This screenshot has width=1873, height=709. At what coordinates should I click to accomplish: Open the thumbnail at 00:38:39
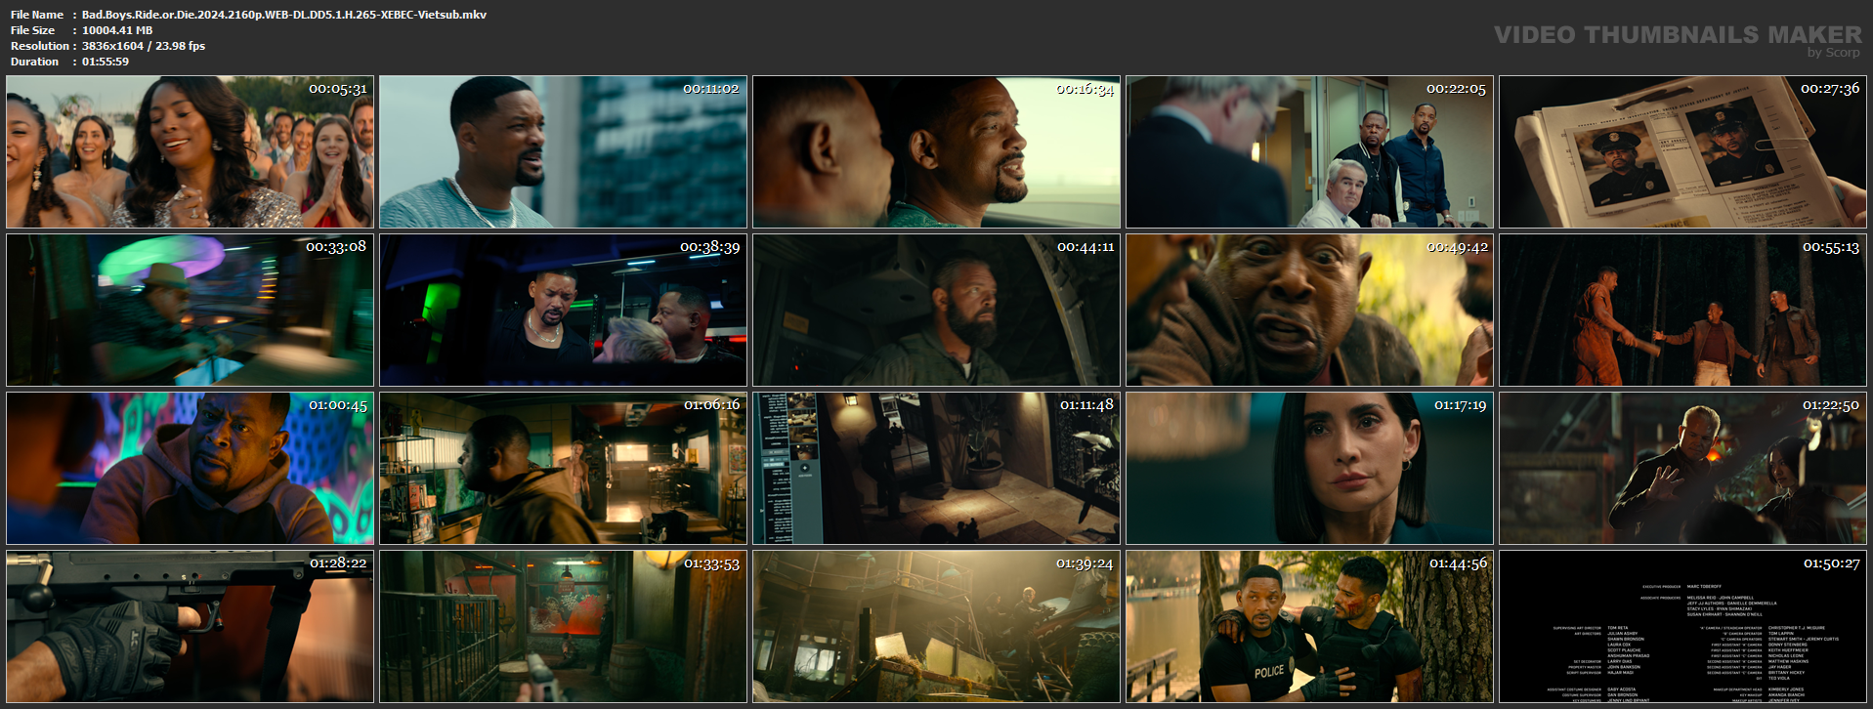pos(563,310)
